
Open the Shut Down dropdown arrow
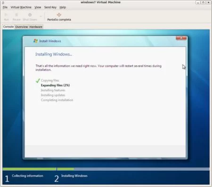pos(41,16)
